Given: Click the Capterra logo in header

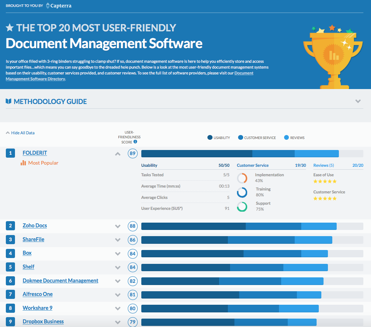Looking at the screenshot, I should pyautogui.click(x=58, y=5).
